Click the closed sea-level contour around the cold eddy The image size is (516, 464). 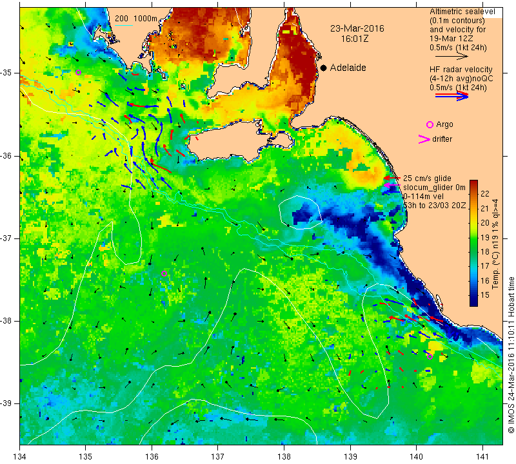click(300, 212)
